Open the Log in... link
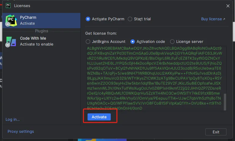The width and height of the screenshot is (235, 141). click(13, 119)
